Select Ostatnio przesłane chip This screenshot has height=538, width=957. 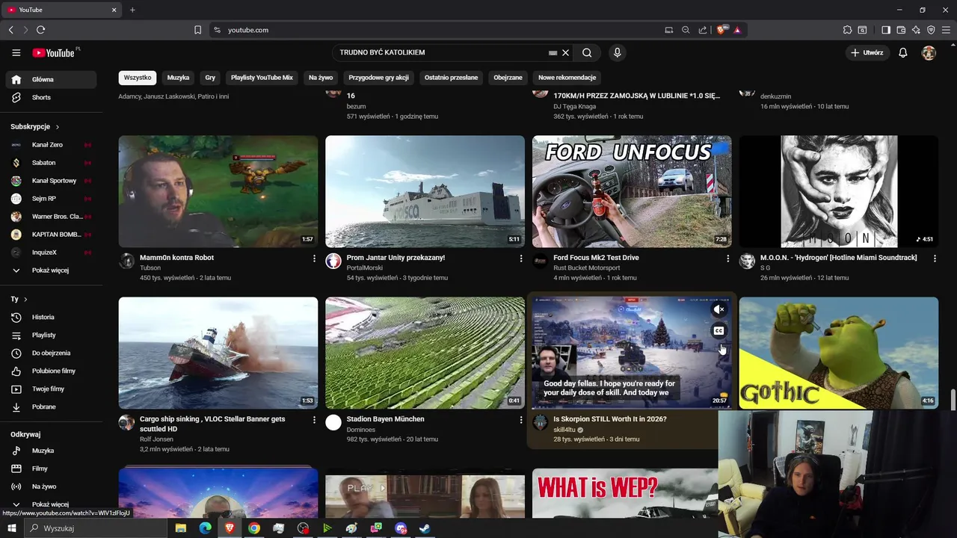(x=451, y=78)
